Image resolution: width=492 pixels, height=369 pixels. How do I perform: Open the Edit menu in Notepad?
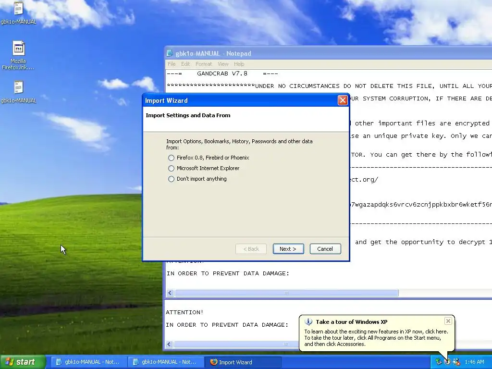[185, 64]
